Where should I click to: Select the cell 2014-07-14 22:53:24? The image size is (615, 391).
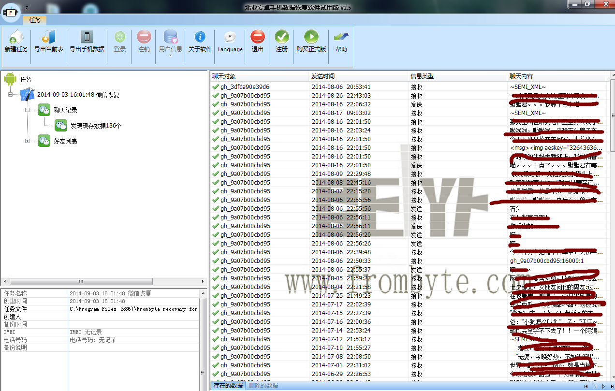coord(341,331)
